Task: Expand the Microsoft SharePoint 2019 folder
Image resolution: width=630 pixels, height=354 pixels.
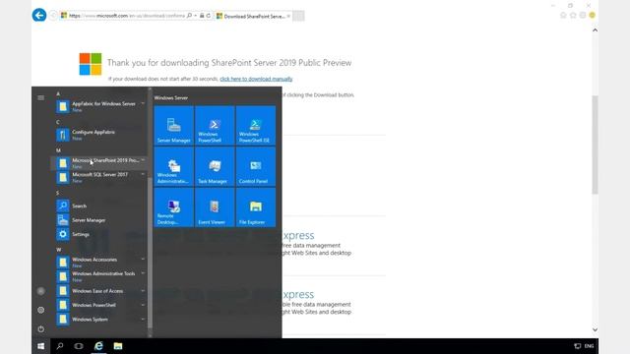Action: pyautogui.click(x=99, y=163)
